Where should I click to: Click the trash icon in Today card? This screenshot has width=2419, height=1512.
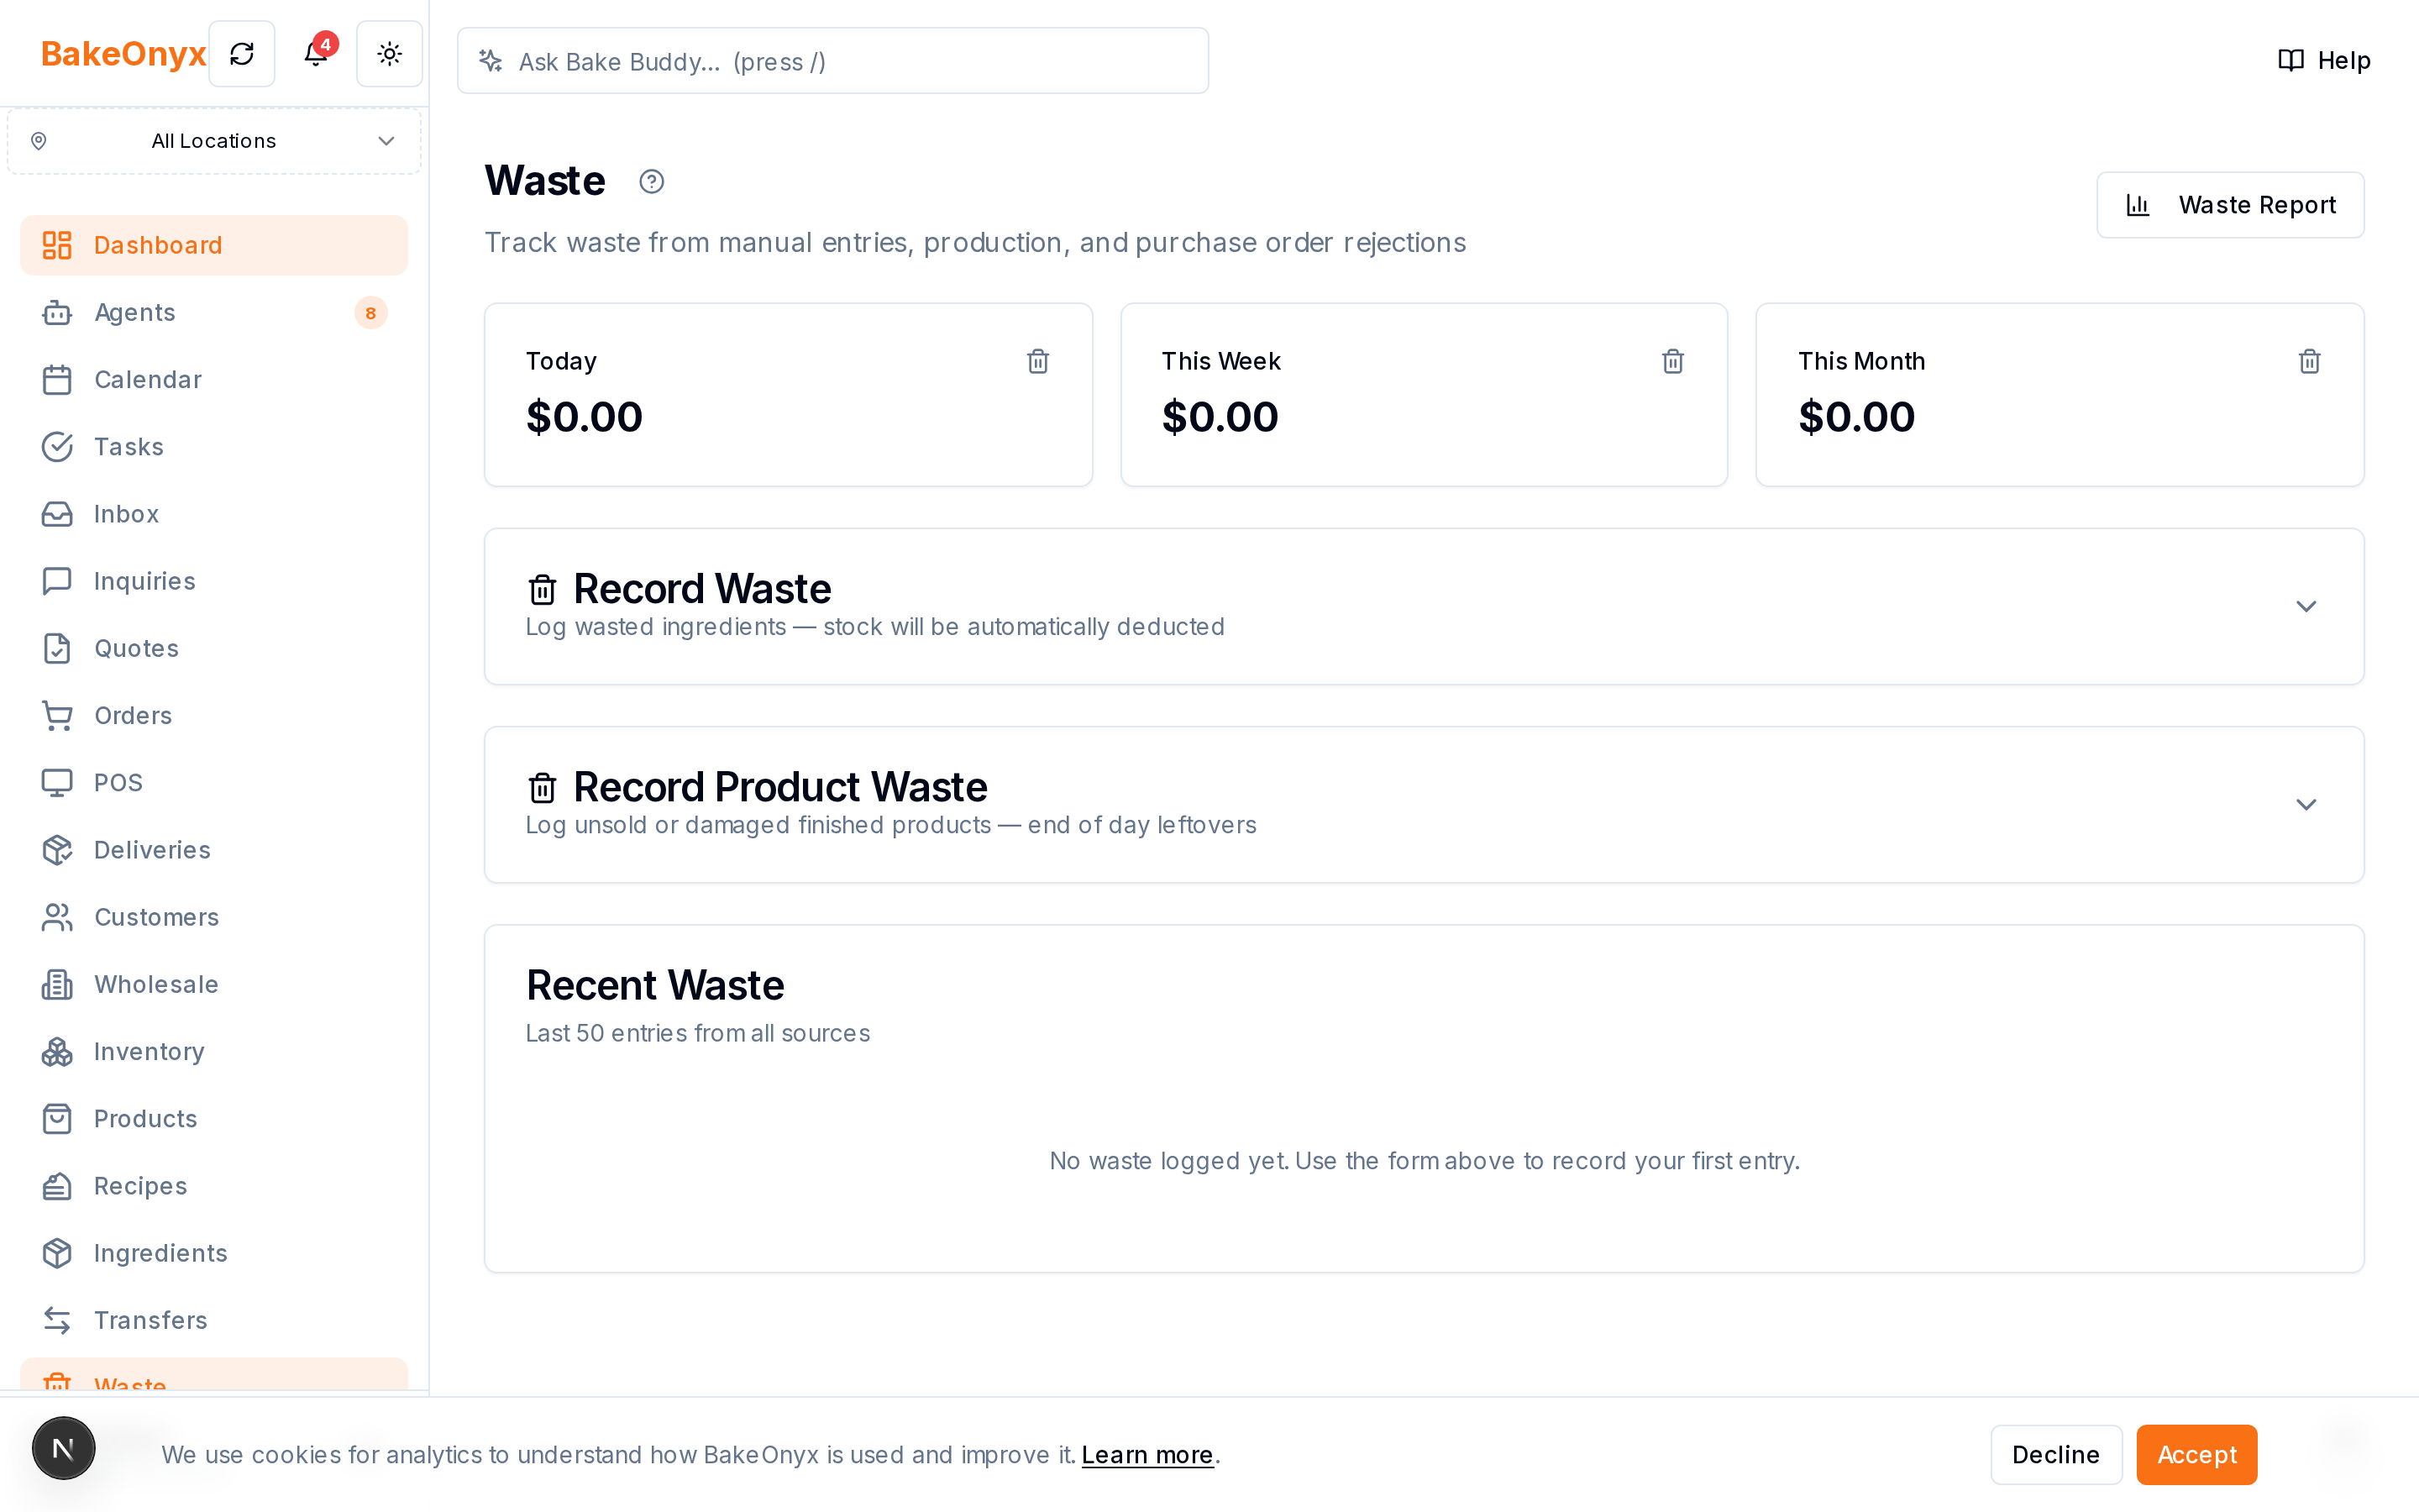coord(1037,361)
